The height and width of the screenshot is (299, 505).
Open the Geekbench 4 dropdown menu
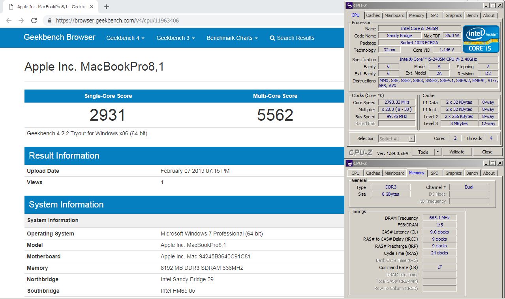click(x=125, y=38)
